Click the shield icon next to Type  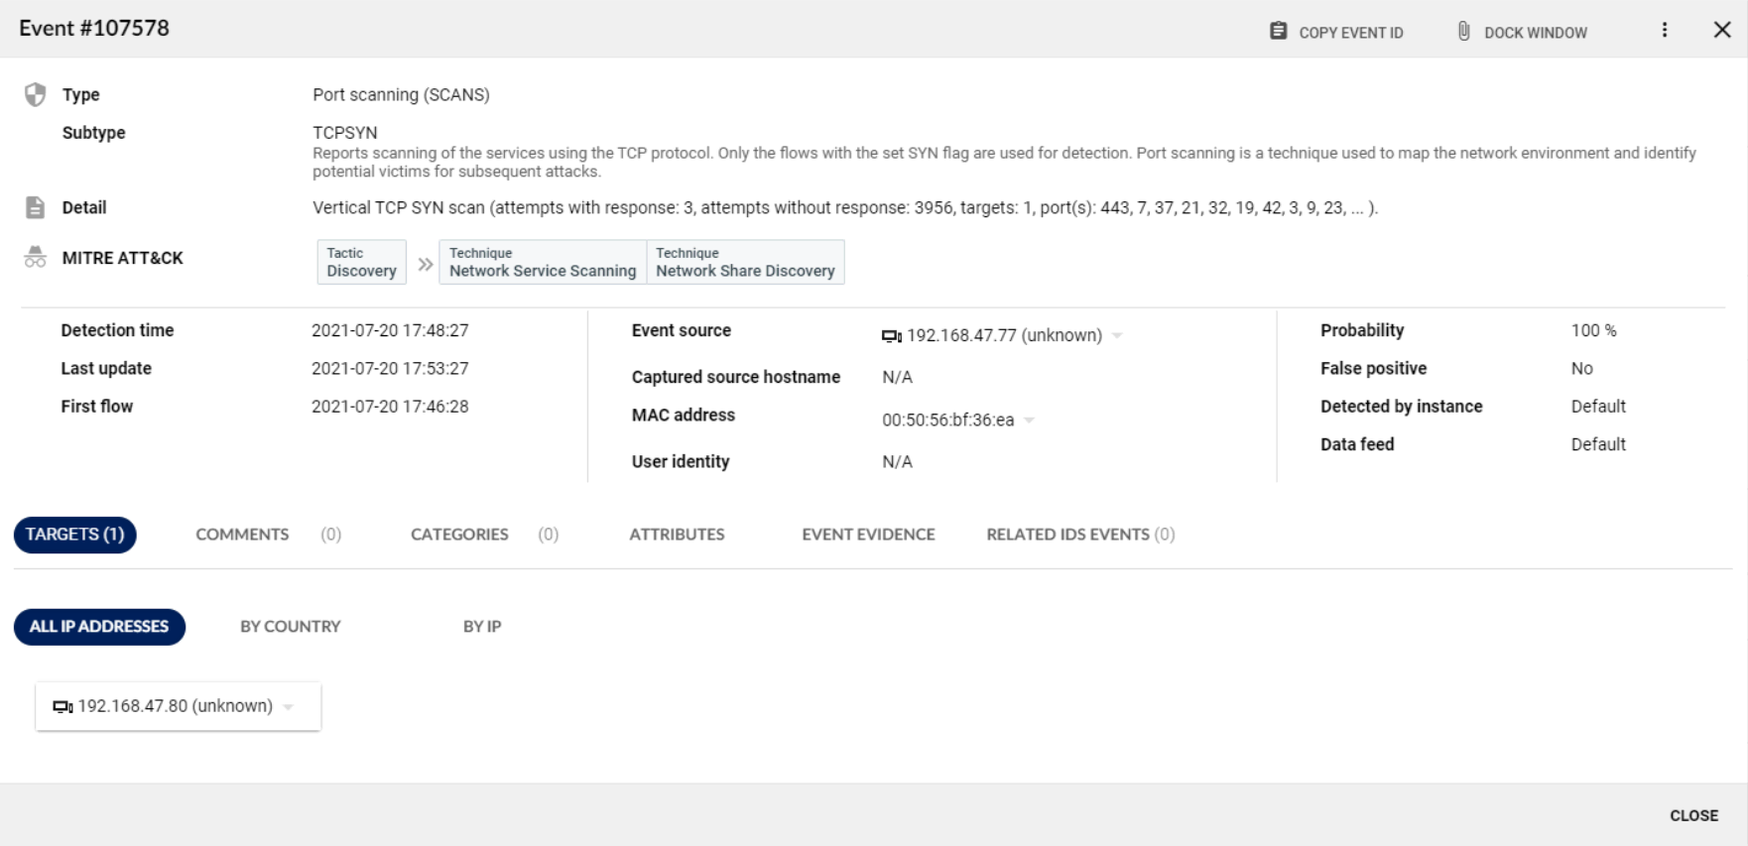click(x=35, y=94)
